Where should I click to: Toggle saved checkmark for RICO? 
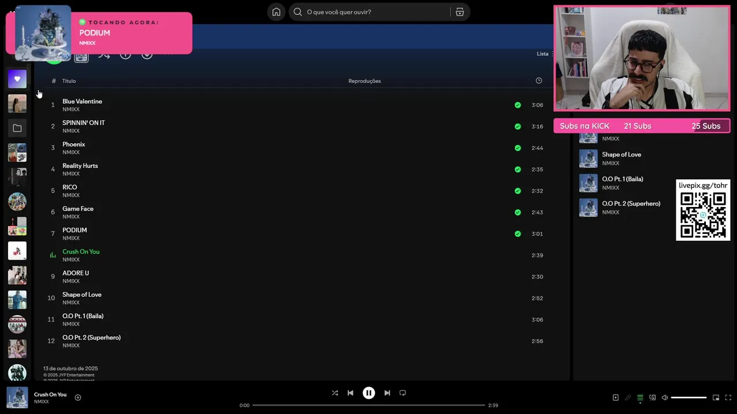[x=518, y=191]
